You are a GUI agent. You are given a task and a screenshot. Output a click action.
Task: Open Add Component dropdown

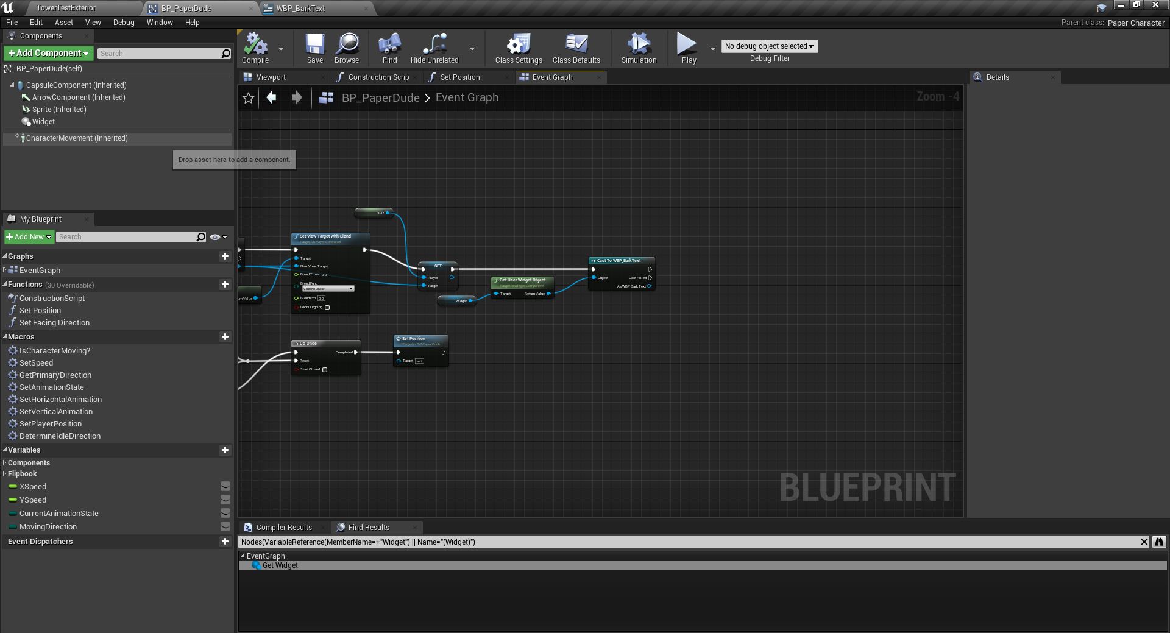tap(49, 54)
